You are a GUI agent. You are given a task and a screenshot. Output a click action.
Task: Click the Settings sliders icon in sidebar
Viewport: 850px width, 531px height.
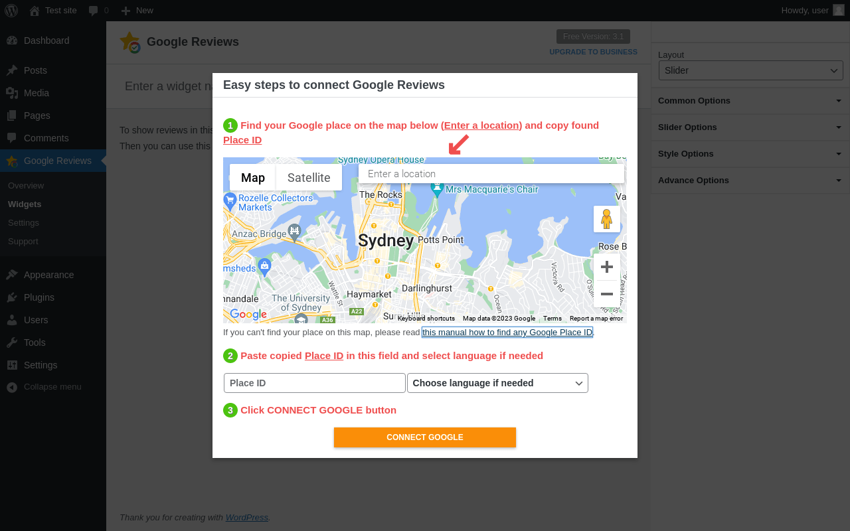12,365
